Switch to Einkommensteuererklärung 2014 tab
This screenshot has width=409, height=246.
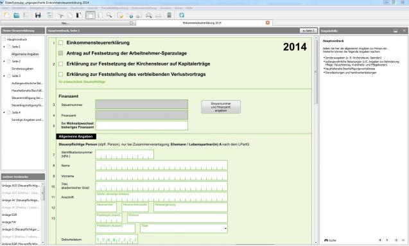[x=202, y=23]
